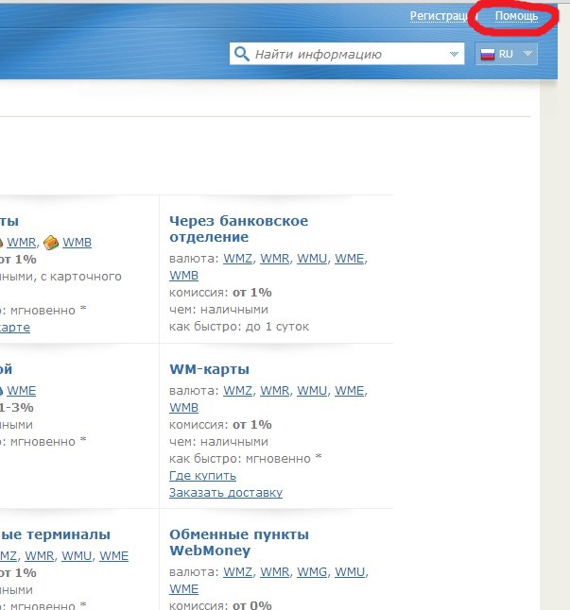This screenshot has height=610, width=570.
Task: Click WMG under Обменные пункты WebMoney
Action: 312,572
